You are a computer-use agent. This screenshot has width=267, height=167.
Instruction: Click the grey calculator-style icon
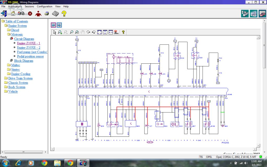pos(55,14)
